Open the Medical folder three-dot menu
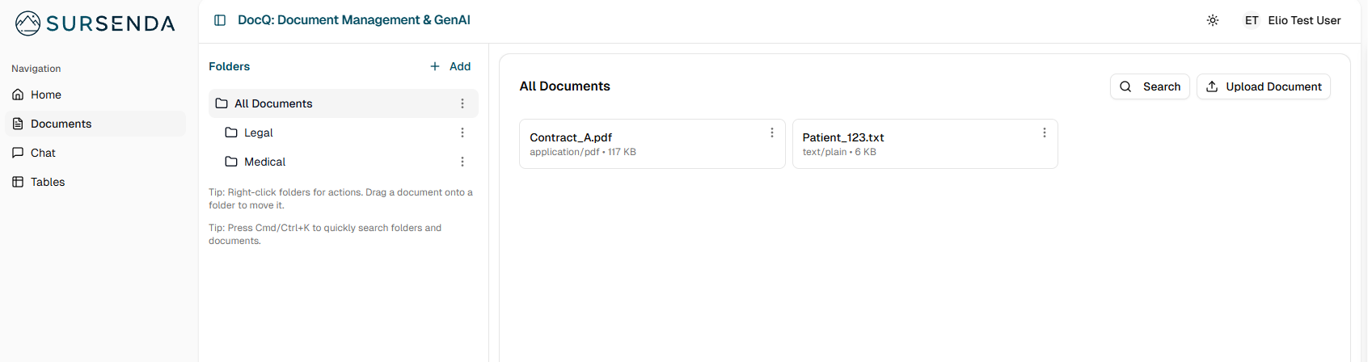The image size is (1368, 362). pyautogui.click(x=462, y=162)
